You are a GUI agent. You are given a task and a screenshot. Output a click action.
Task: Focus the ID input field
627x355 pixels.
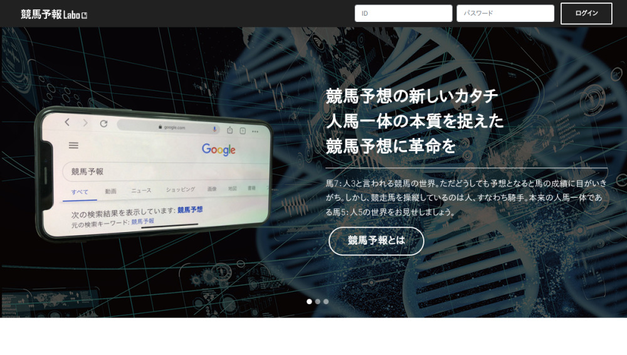click(403, 13)
